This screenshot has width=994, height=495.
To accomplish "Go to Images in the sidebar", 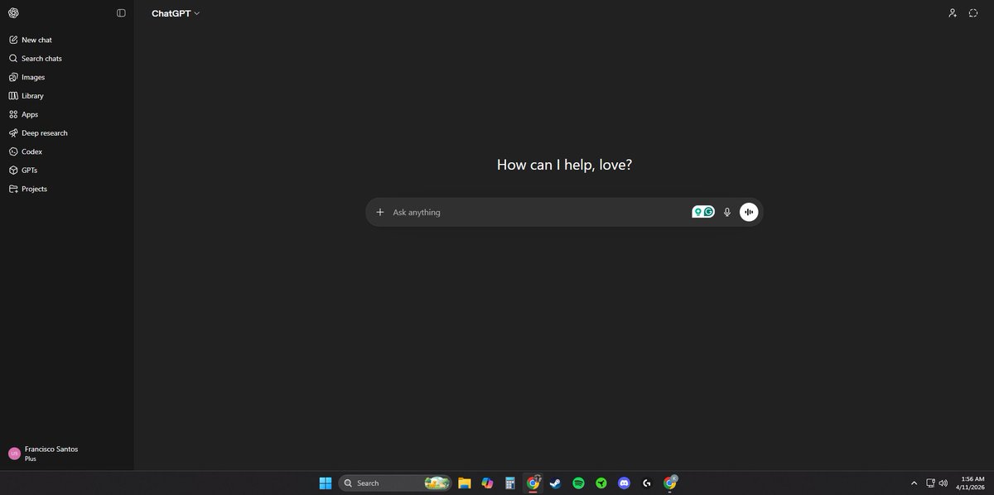I will coord(66,77).
